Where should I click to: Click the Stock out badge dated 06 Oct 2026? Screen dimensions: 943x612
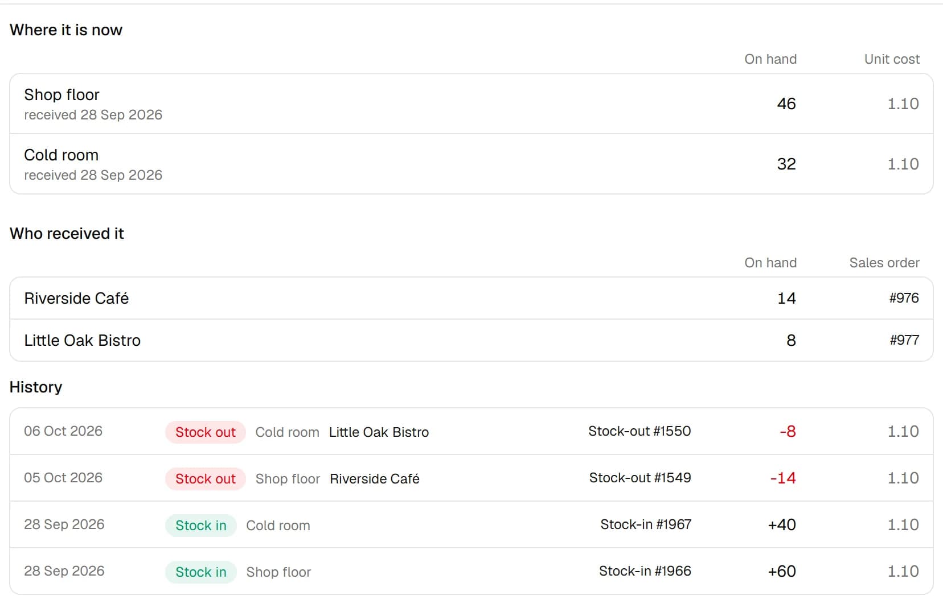(206, 432)
